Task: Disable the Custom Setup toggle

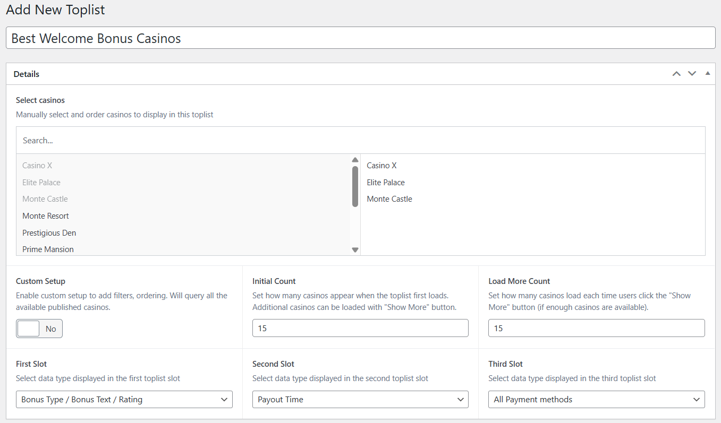Action: [39, 328]
